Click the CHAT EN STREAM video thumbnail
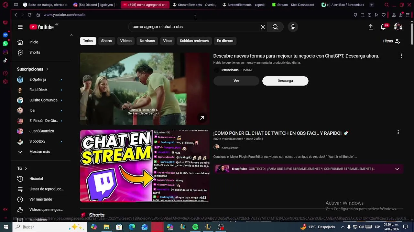Viewport: 414px width, 232px height. 144,166
